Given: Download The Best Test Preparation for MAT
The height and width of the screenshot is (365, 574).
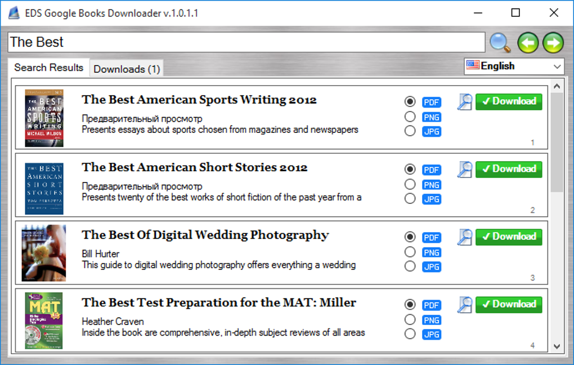Looking at the screenshot, I should click(509, 305).
